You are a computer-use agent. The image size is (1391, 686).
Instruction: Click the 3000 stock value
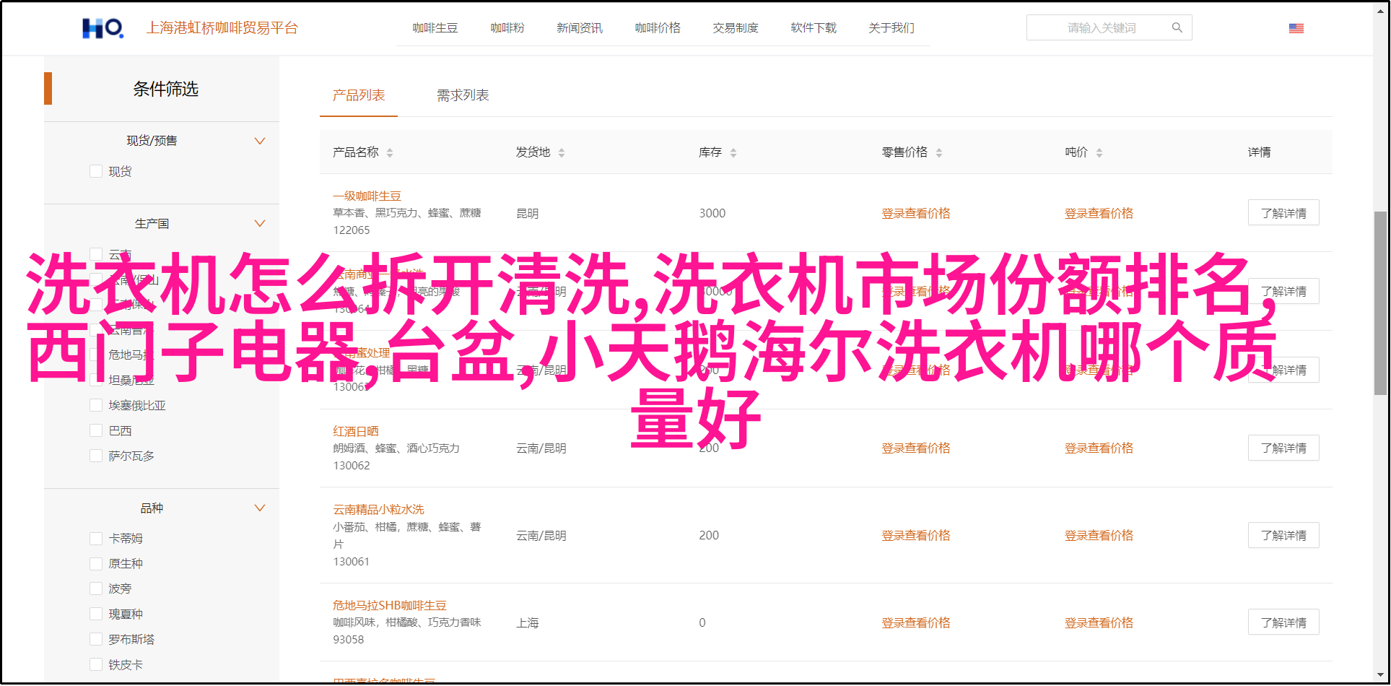click(x=712, y=214)
